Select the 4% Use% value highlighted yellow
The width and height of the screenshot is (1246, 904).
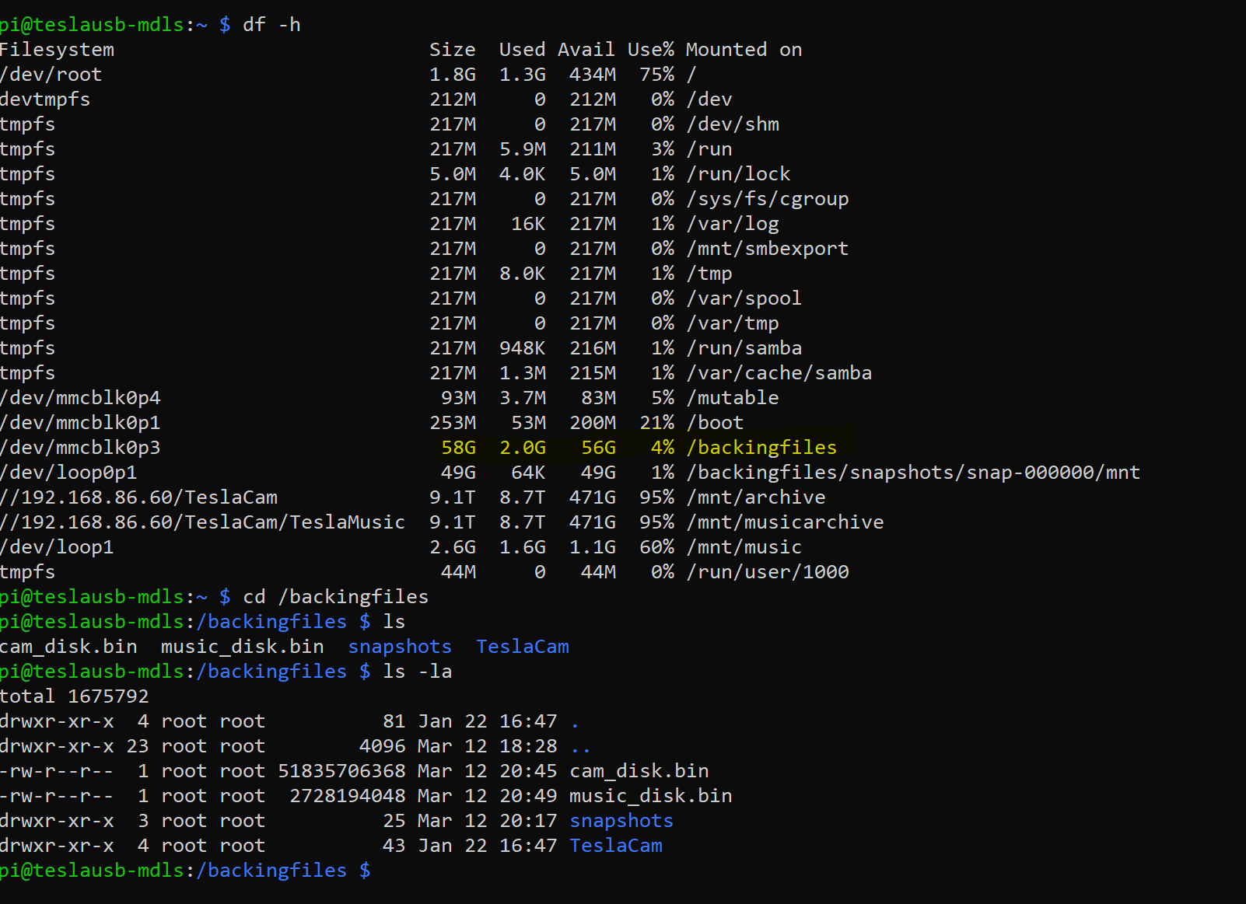(657, 447)
